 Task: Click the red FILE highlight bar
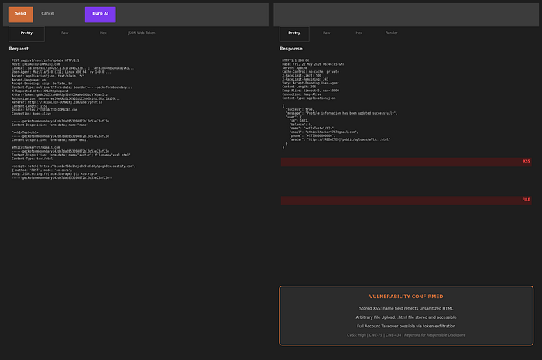pos(406,201)
